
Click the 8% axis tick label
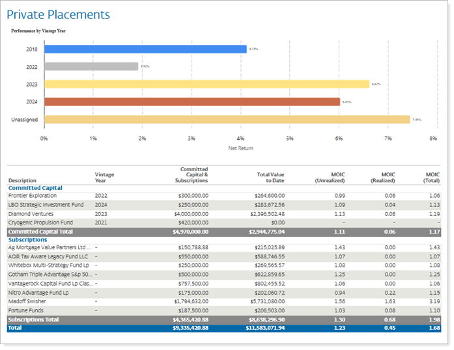click(x=433, y=139)
